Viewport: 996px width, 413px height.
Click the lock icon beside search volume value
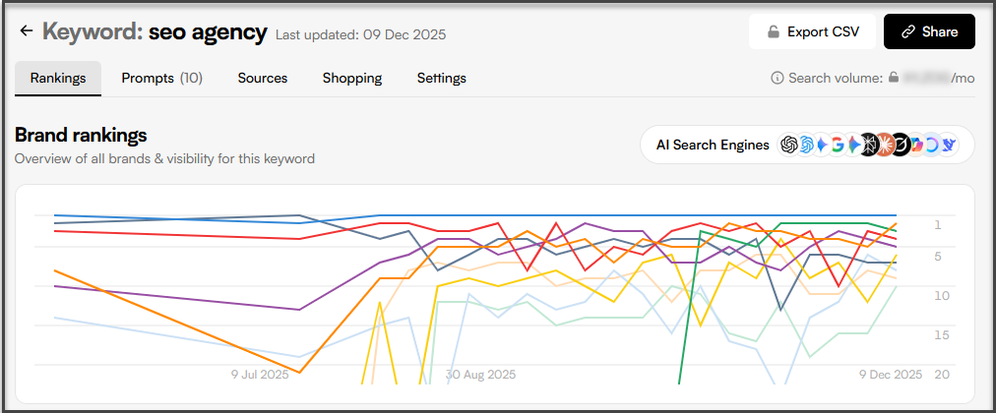tap(894, 78)
